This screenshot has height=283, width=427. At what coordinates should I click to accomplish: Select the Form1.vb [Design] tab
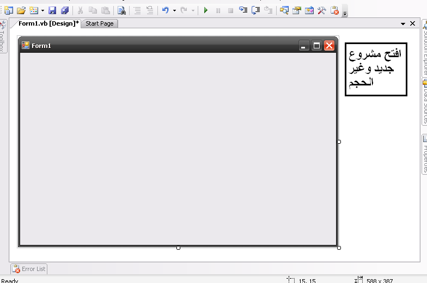click(x=48, y=23)
